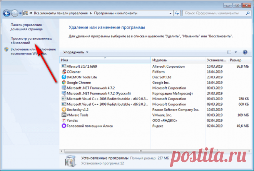The height and width of the screenshot is (171, 254).
Task: Click 'Голосовой помощник Алиса' name text
Action: [x=90, y=126]
